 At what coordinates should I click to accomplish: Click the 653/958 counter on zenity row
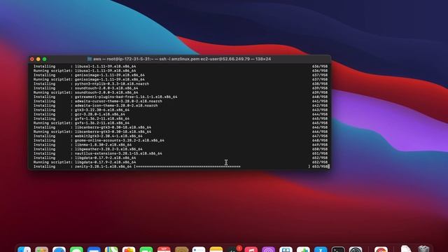click(320, 167)
